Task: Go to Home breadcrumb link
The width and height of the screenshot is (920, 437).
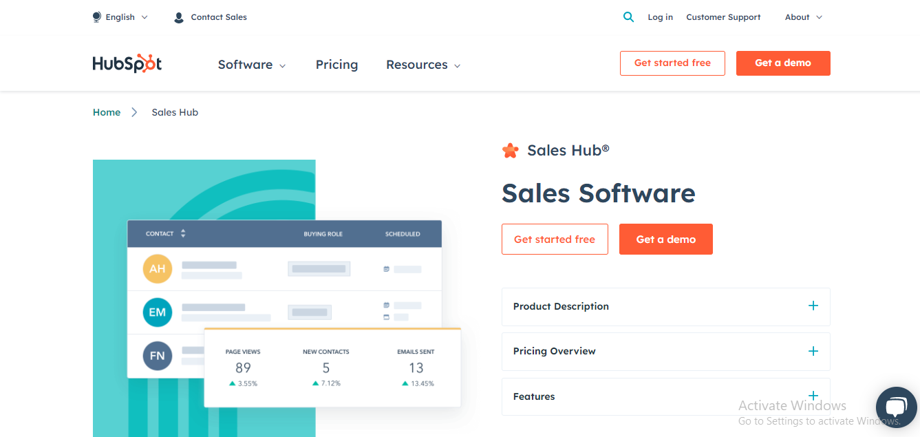Action: (107, 112)
